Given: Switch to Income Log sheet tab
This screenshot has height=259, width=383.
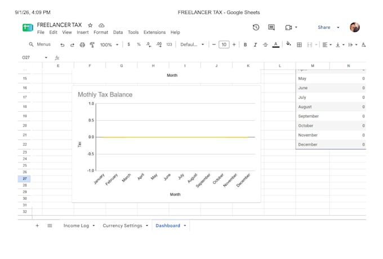Looking at the screenshot, I should [76, 226].
